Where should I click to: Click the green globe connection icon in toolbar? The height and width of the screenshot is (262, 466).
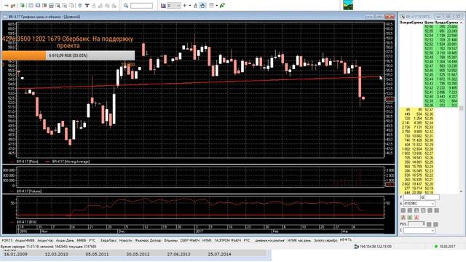23,6
